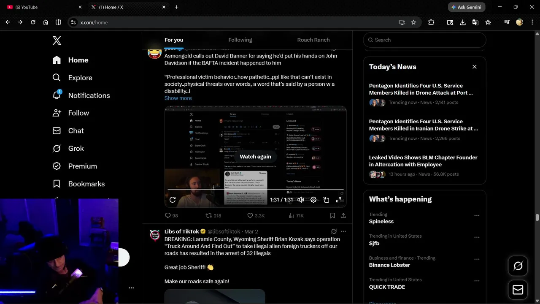Switch to the Roach Ranch tab
This screenshot has height=304, width=540.
point(313,40)
